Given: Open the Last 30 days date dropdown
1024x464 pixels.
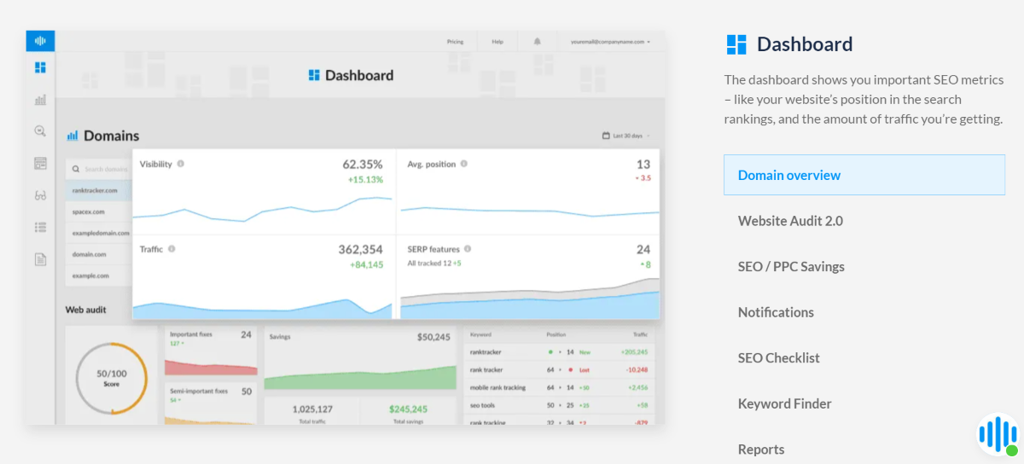Looking at the screenshot, I should coord(625,136).
